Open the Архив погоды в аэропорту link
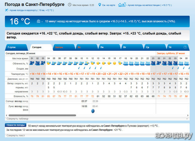The image size is (195, 141). (32, 10)
